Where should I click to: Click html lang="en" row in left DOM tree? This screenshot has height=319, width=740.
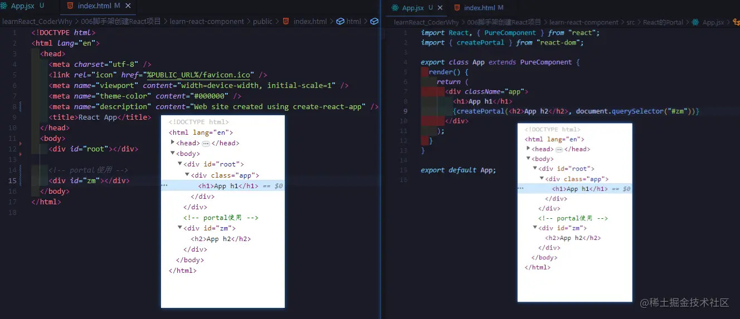tap(201, 132)
